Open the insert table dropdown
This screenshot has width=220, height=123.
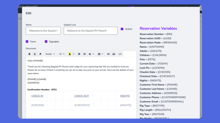pyautogui.click(x=101, y=54)
